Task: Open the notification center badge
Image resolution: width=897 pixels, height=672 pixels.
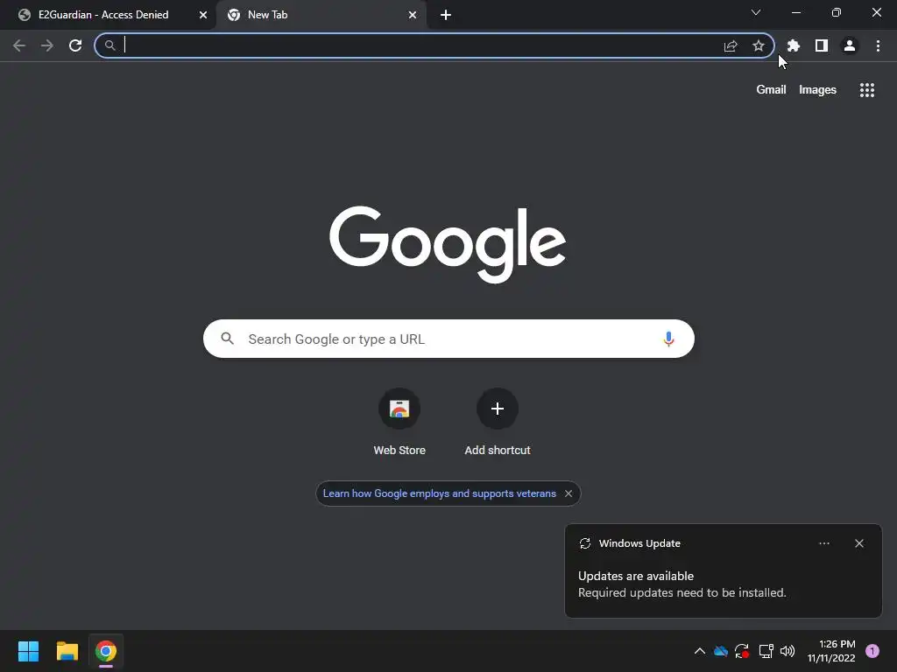Action: pyautogui.click(x=872, y=651)
